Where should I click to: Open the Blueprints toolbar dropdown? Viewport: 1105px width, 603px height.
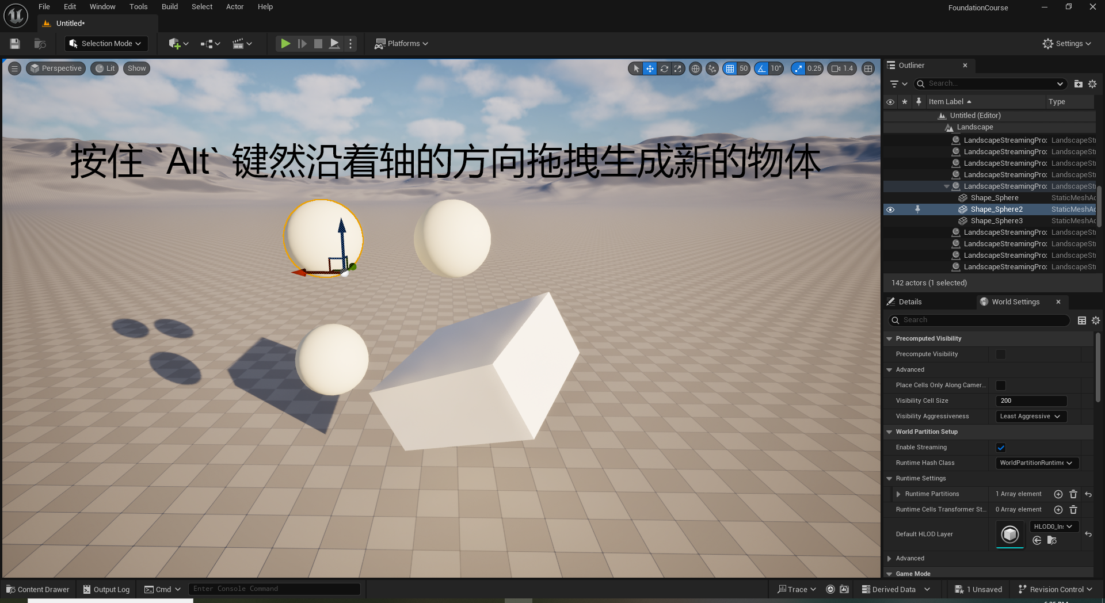pos(210,44)
